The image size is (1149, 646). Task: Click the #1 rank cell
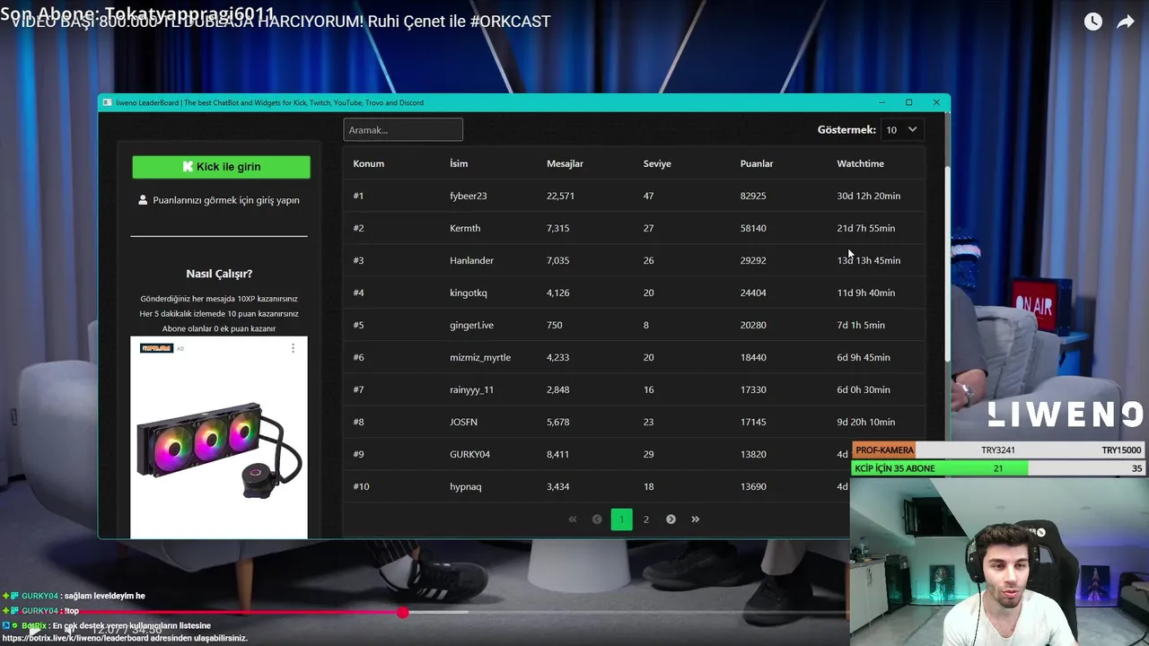point(358,196)
